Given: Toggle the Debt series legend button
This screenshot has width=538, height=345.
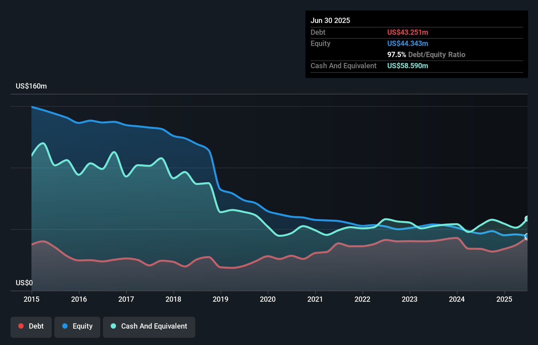Looking at the screenshot, I should [31, 327].
